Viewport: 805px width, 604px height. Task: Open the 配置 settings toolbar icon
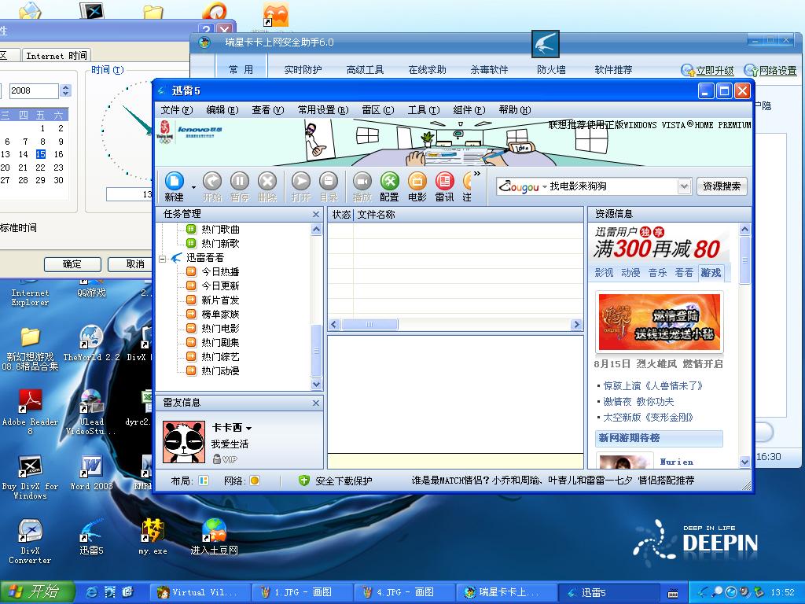tap(389, 187)
